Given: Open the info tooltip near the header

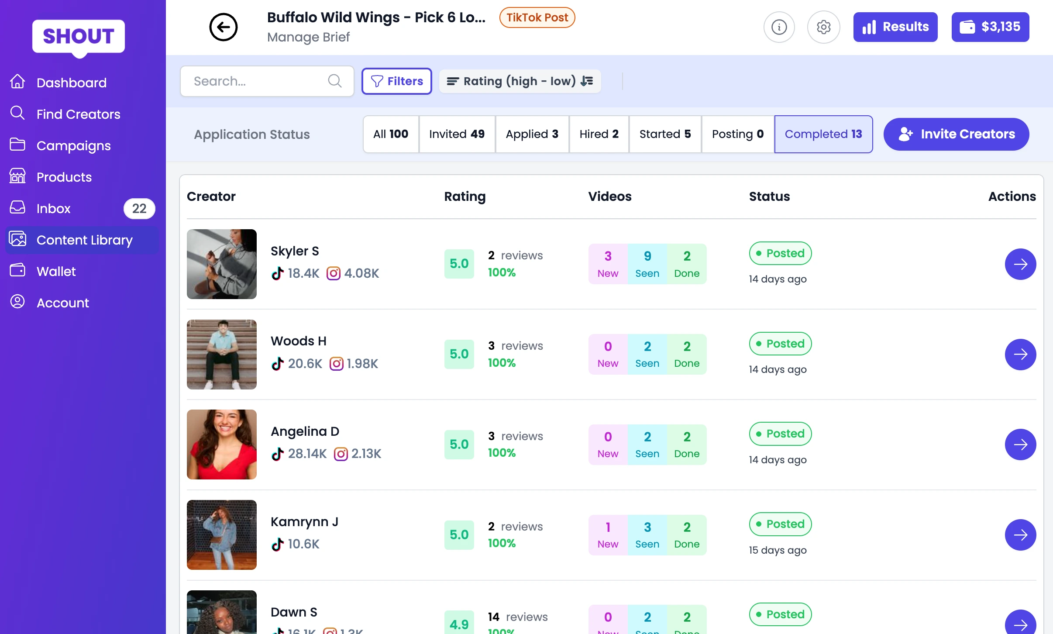Looking at the screenshot, I should (x=778, y=27).
